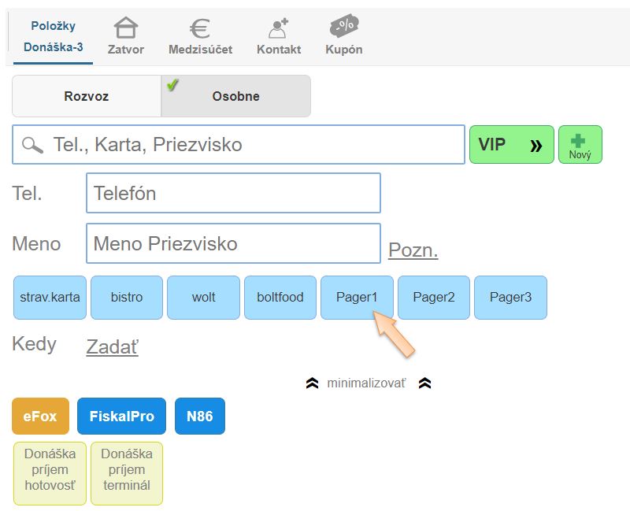This screenshot has width=630, height=511.
Task: Click the magnifier search icon
Action: [x=32, y=145]
